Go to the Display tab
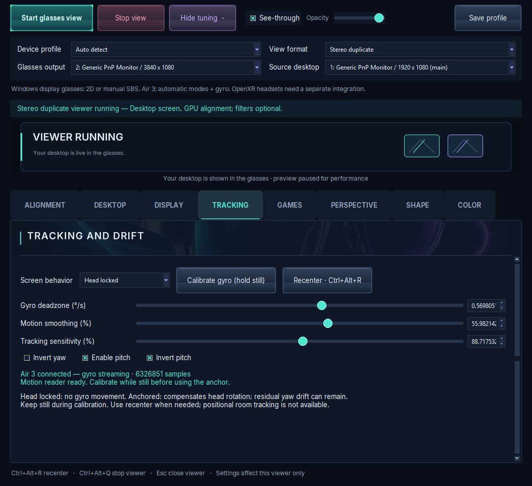 [169, 205]
